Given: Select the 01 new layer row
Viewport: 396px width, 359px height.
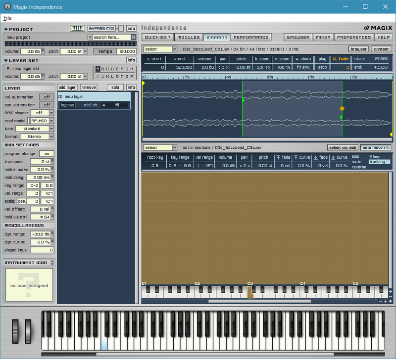Looking at the screenshot, I should (x=94, y=96).
